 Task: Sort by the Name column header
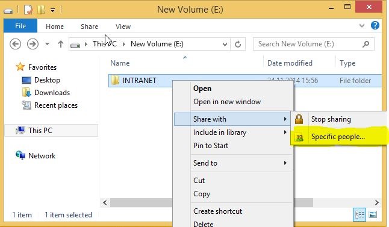[x=120, y=63]
